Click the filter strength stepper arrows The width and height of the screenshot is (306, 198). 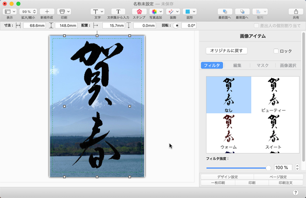coord(297,167)
